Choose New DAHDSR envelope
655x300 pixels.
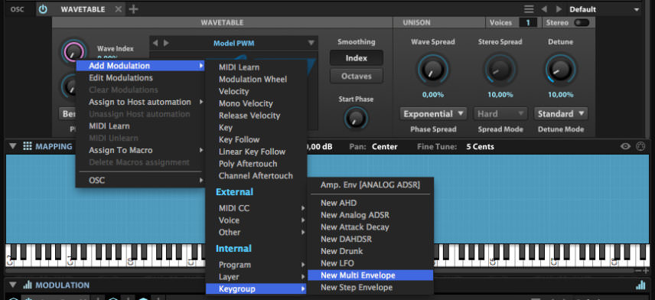tap(370, 240)
